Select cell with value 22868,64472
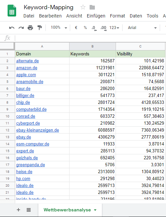 (x=140, y=68)
